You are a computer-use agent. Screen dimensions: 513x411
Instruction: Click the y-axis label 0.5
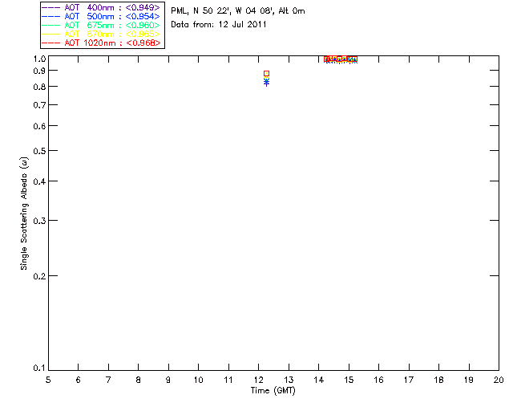(x=39, y=151)
